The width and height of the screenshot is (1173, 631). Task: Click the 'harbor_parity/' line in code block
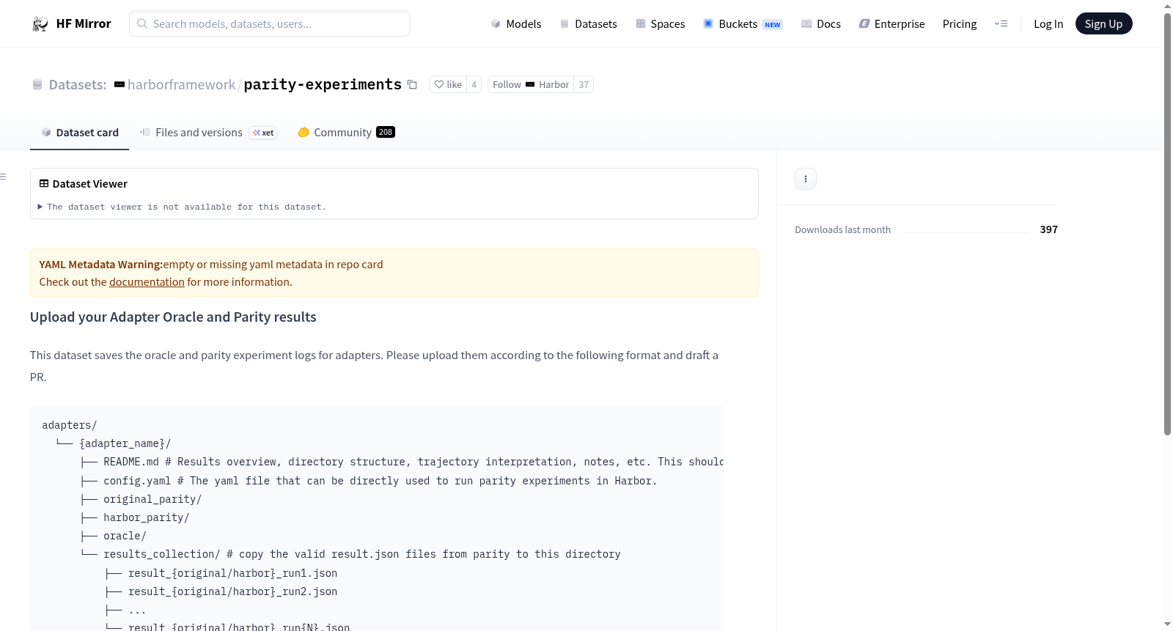tap(147, 517)
